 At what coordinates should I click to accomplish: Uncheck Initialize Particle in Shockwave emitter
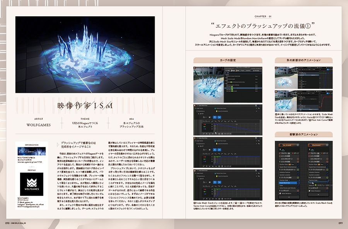point(328,173)
